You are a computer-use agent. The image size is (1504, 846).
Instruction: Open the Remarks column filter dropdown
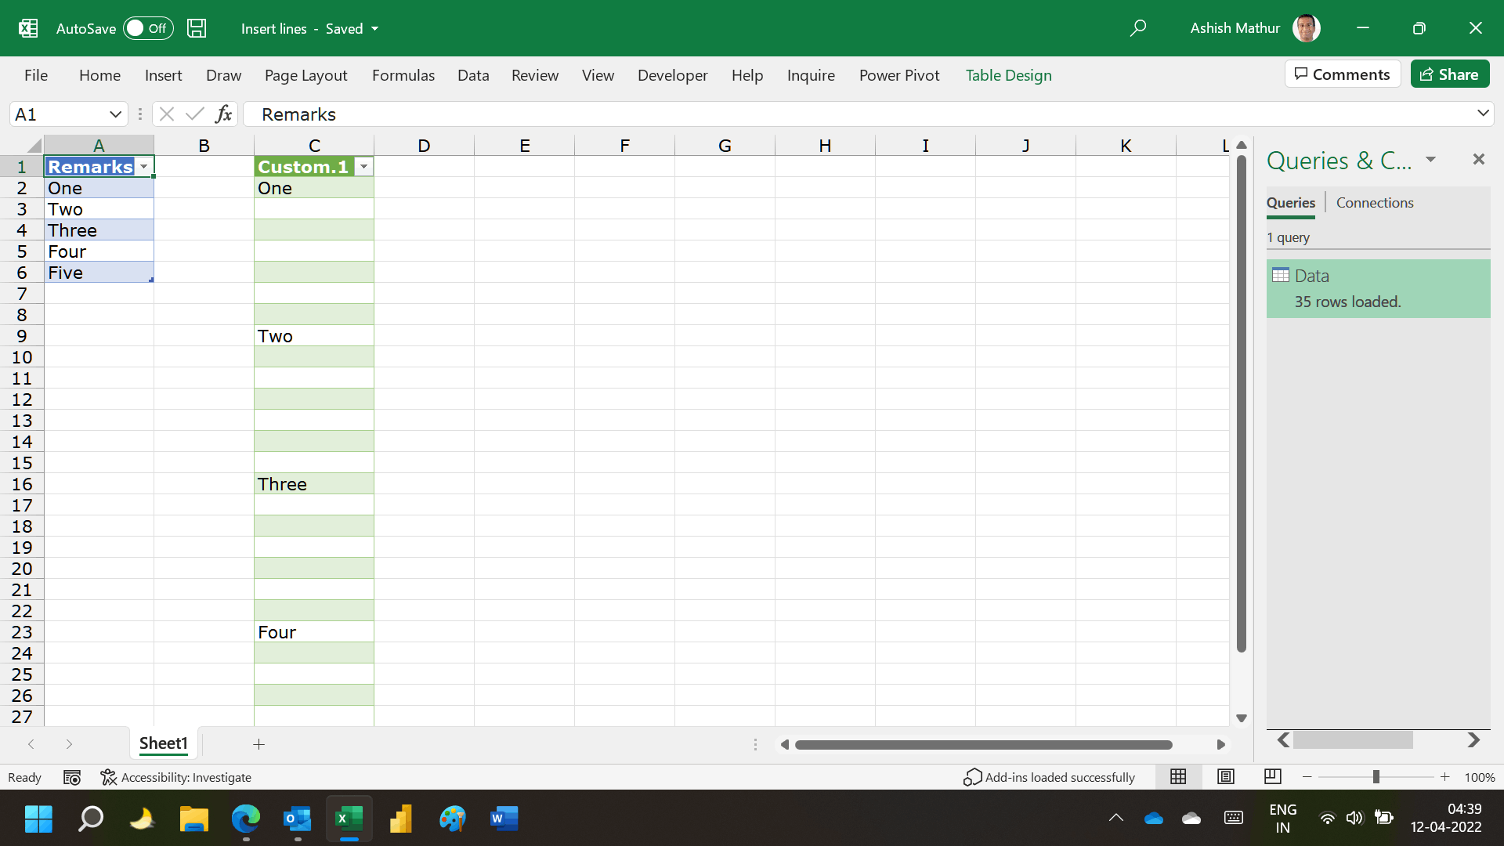pos(144,167)
